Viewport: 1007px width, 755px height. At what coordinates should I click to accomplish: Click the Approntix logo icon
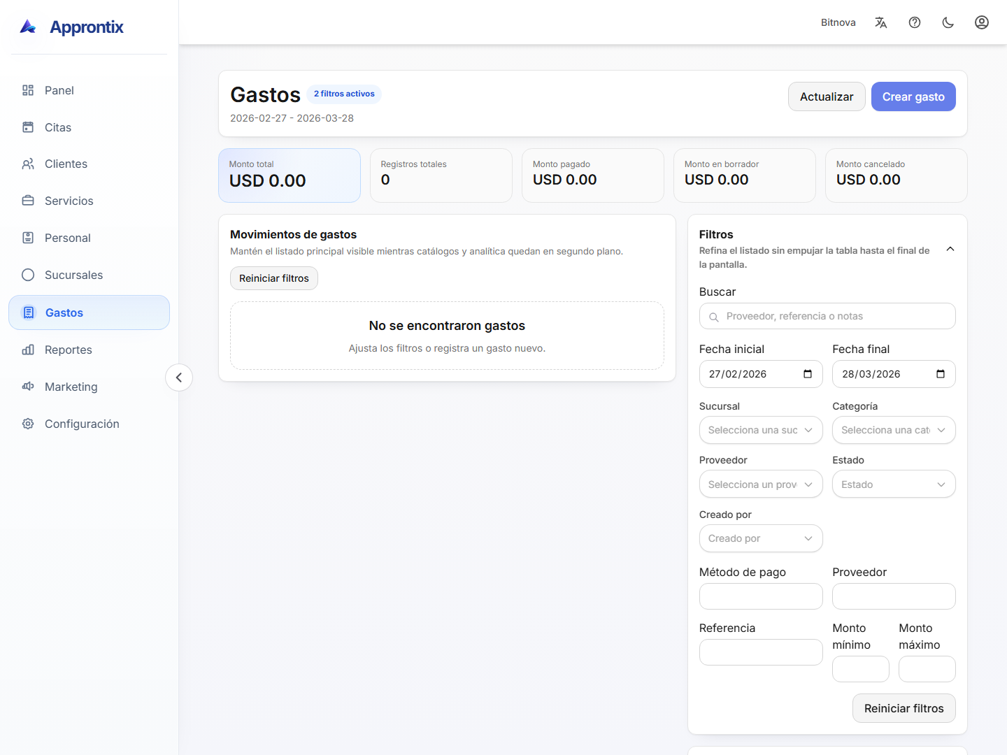pos(28,27)
